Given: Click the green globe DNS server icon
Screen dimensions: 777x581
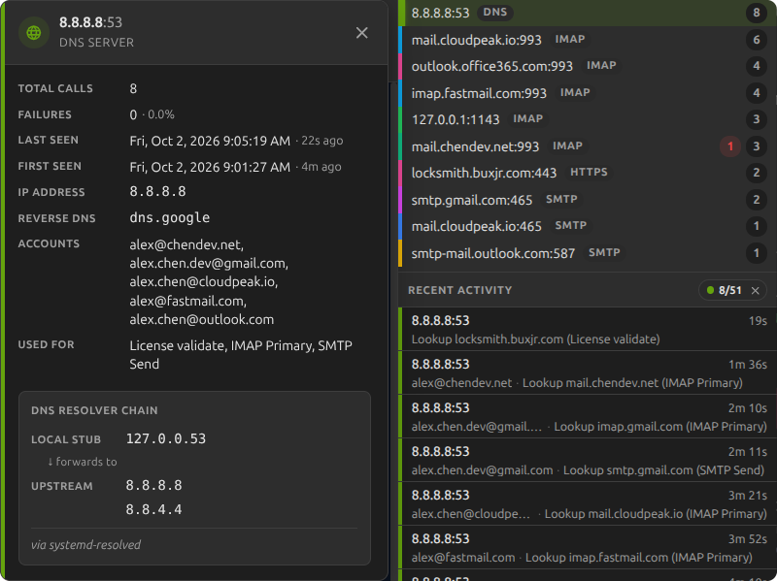Looking at the screenshot, I should pos(34,33).
